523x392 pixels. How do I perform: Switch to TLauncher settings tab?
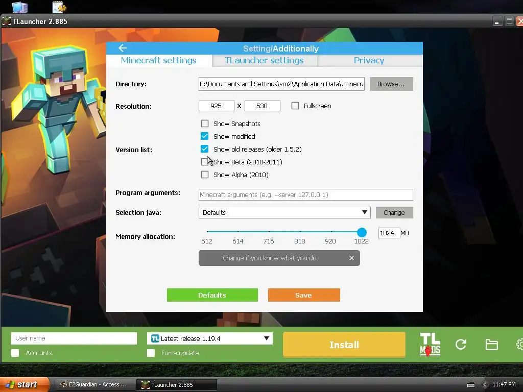(264, 61)
